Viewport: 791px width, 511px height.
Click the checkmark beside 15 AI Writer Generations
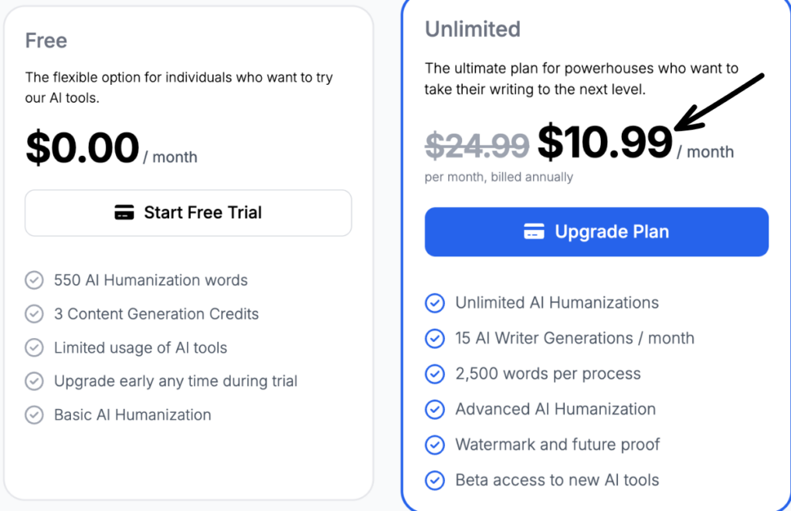click(x=434, y=338)
